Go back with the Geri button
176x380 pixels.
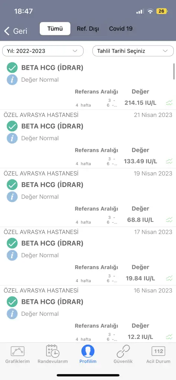16,31
